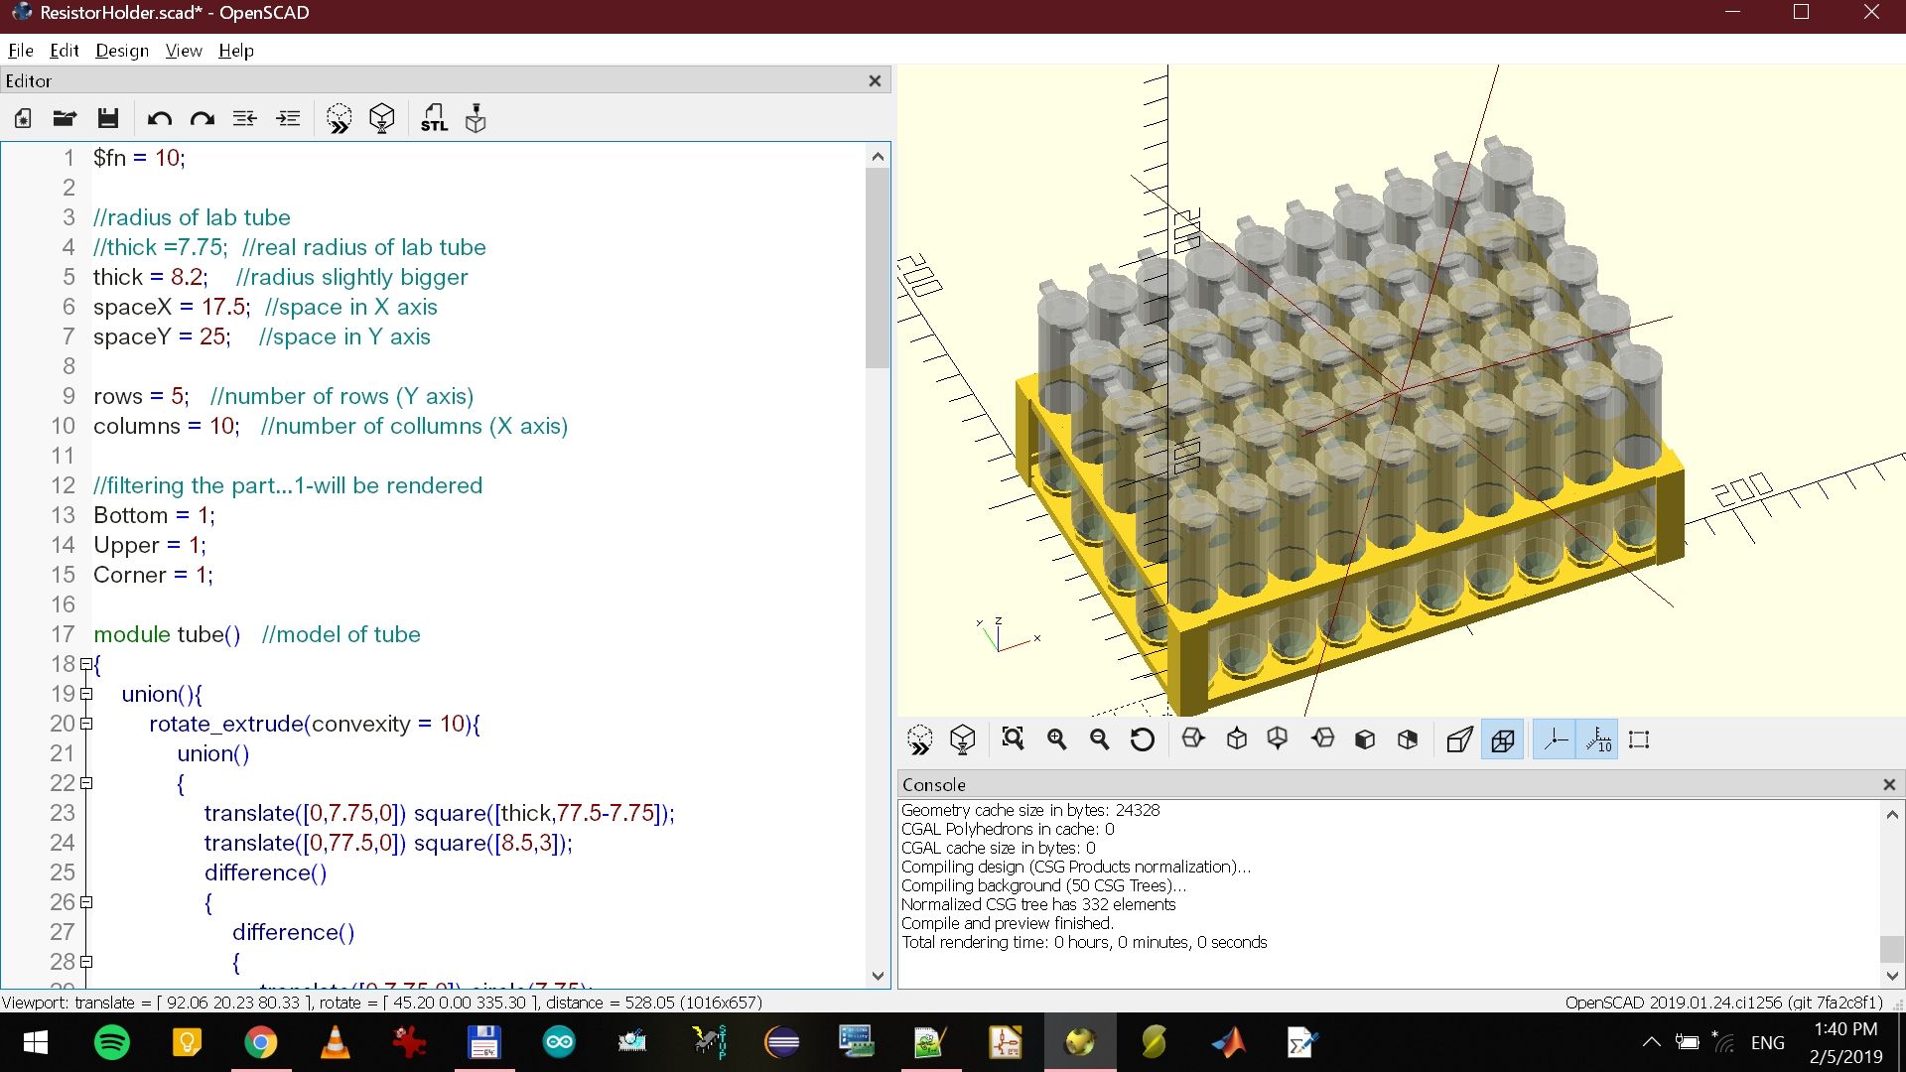Open the View menu
This screenshot has width=1906, height=1072.
[184, 51]
